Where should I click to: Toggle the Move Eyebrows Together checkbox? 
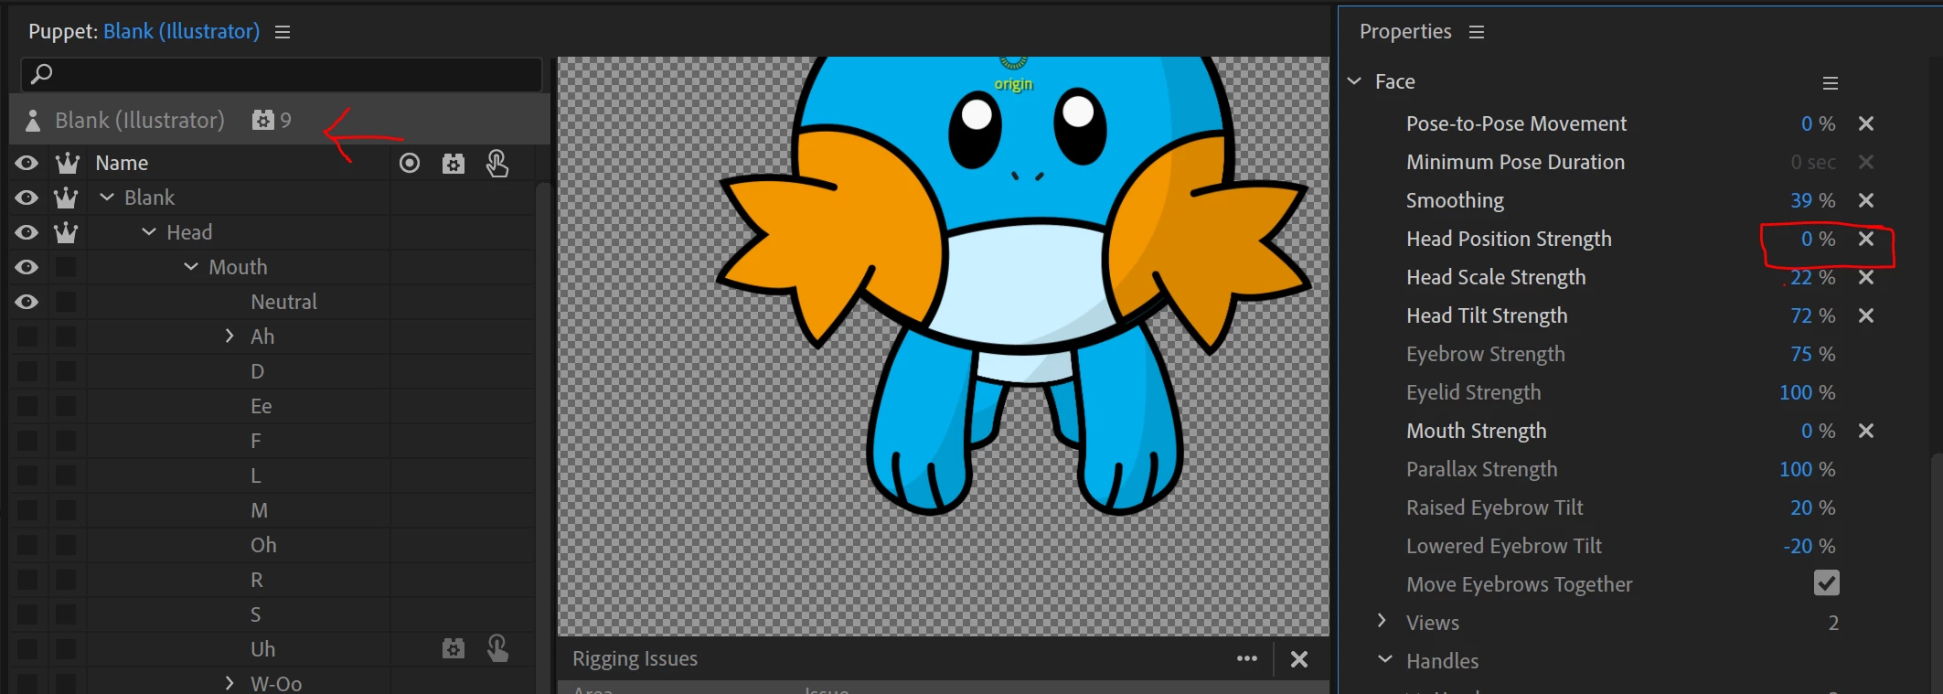pos(1826,583)
